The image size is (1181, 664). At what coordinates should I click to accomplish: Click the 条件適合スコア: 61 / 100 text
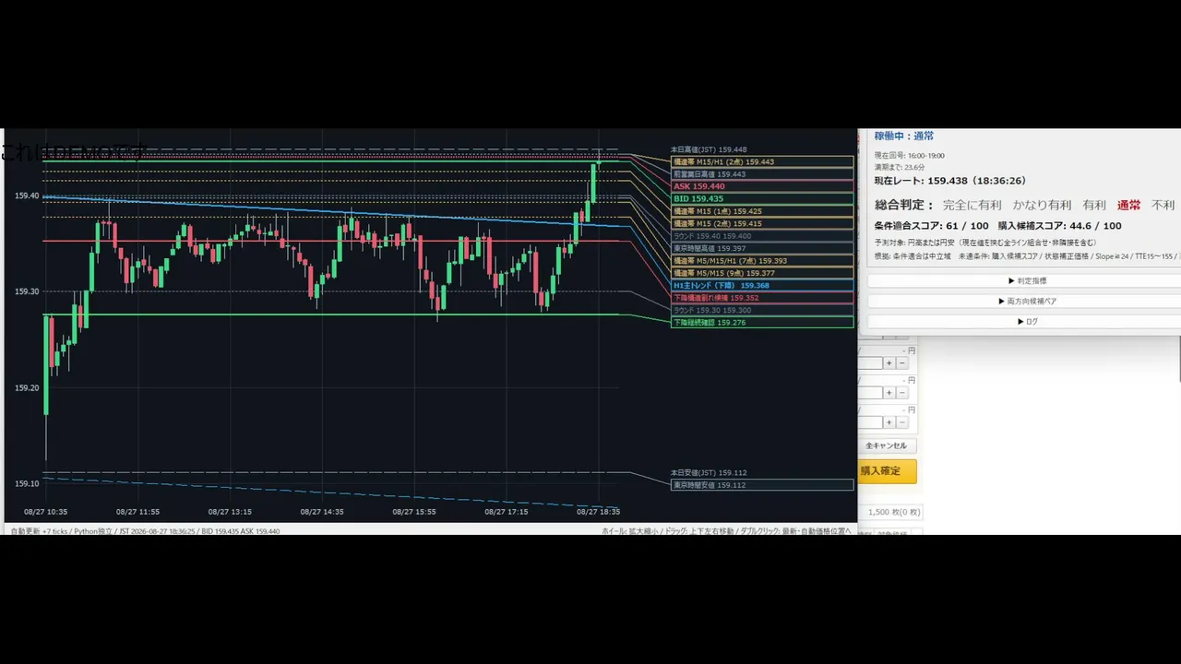(x=931, y=226)
